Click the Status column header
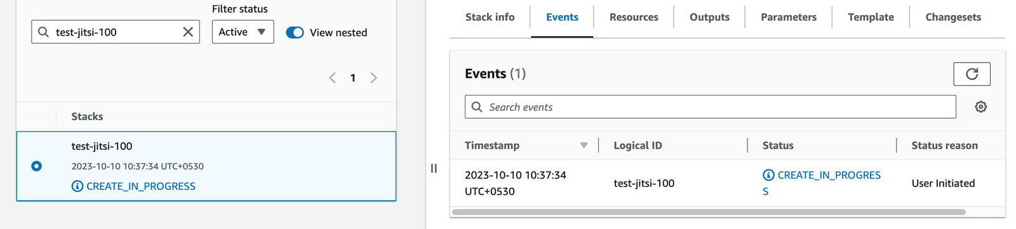Screen dimensions: 1016x229 (x=778, y=145)
